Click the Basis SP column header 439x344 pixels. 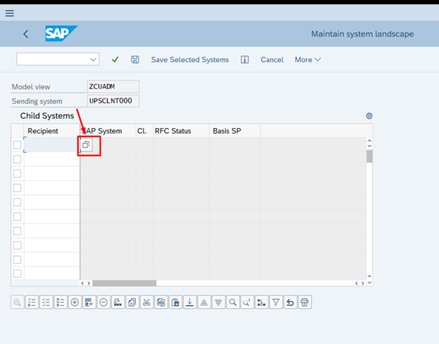coord(234,131)
